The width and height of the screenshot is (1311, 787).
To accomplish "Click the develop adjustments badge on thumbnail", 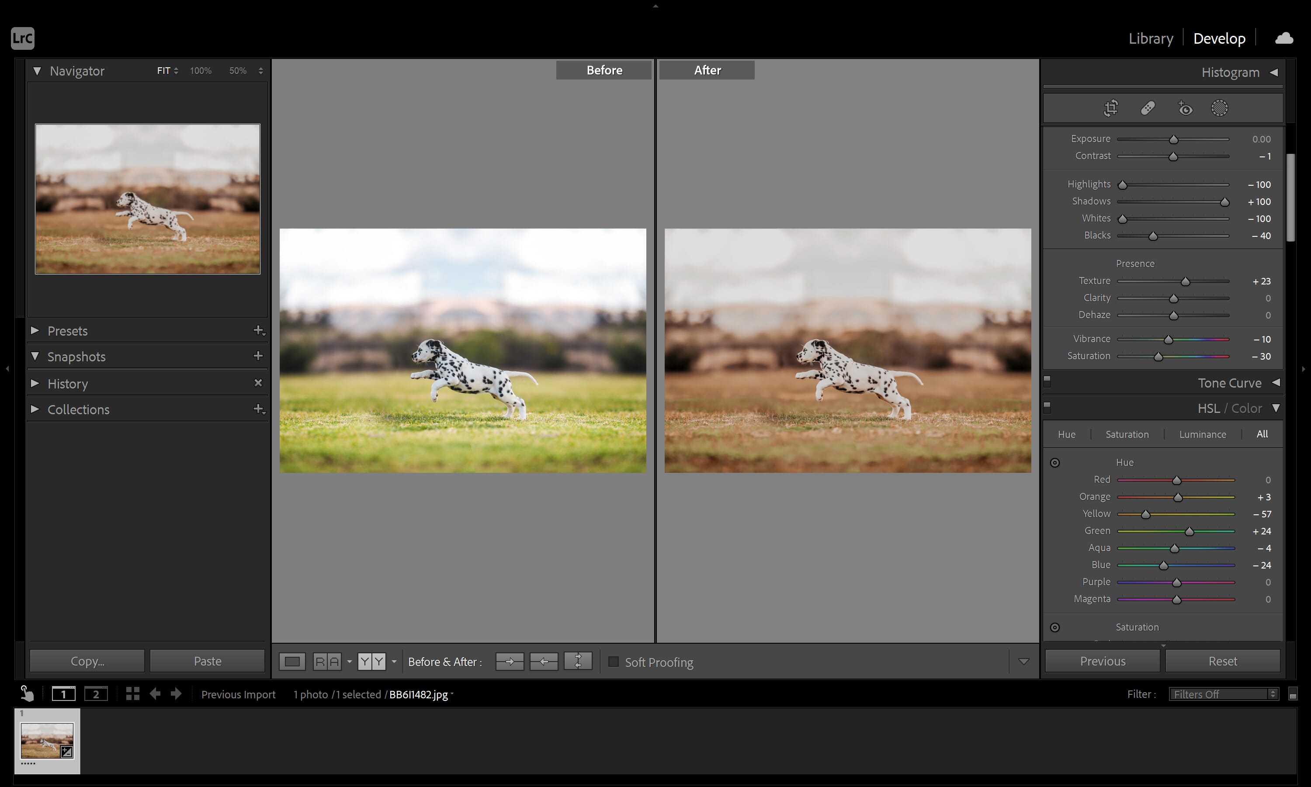I will (x=67, y=752).
